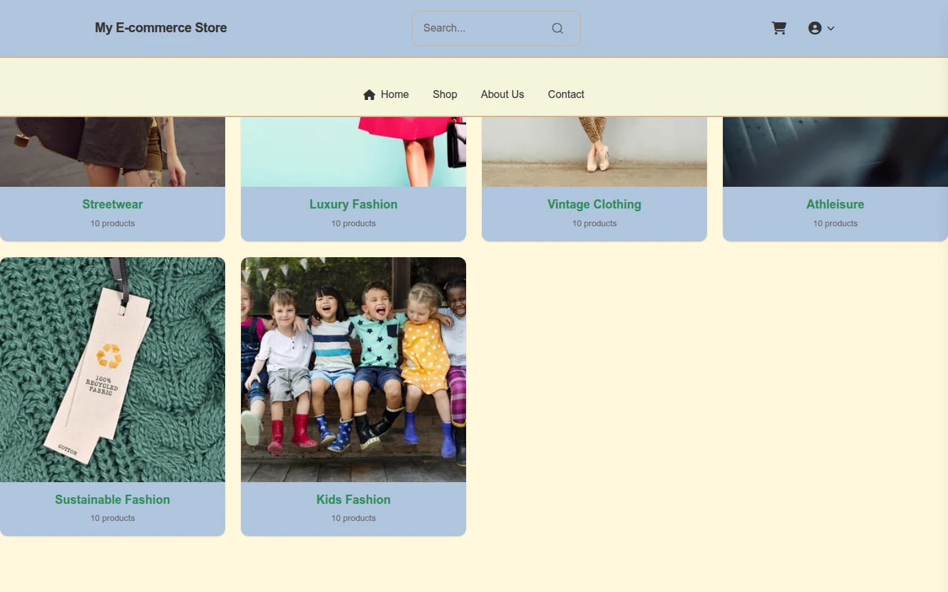948x592 pixels.
Task: Open the About Us page
Action: [502, 95]
